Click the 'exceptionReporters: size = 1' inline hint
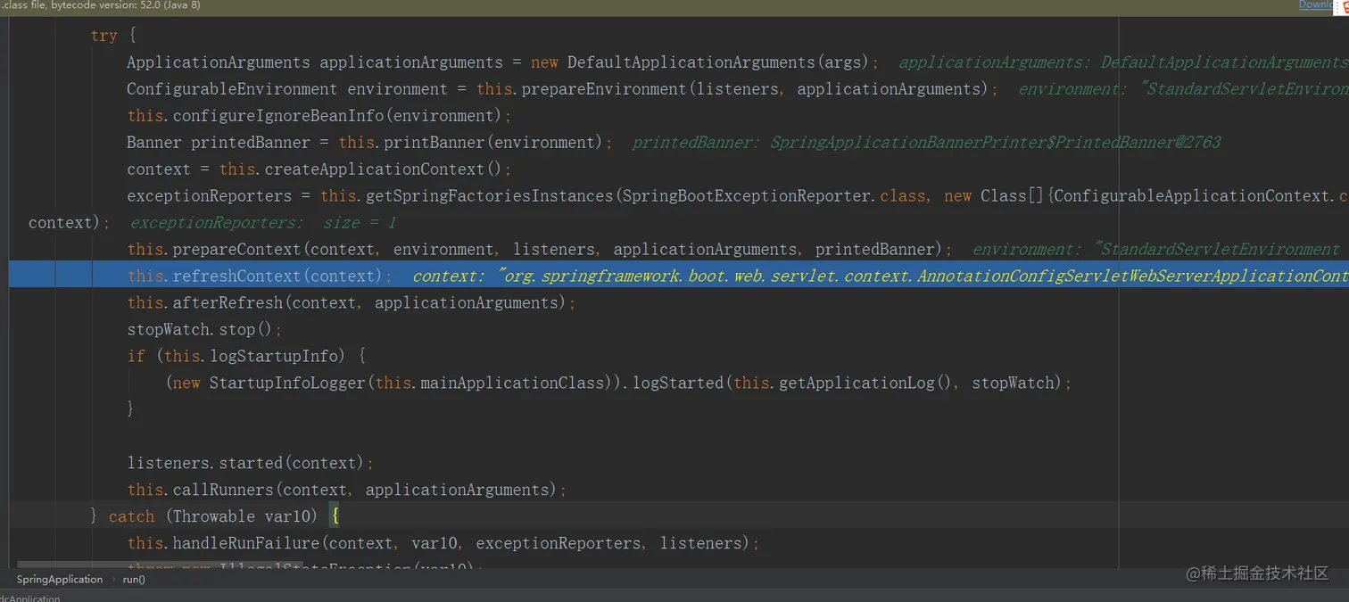 pos(263,223)
